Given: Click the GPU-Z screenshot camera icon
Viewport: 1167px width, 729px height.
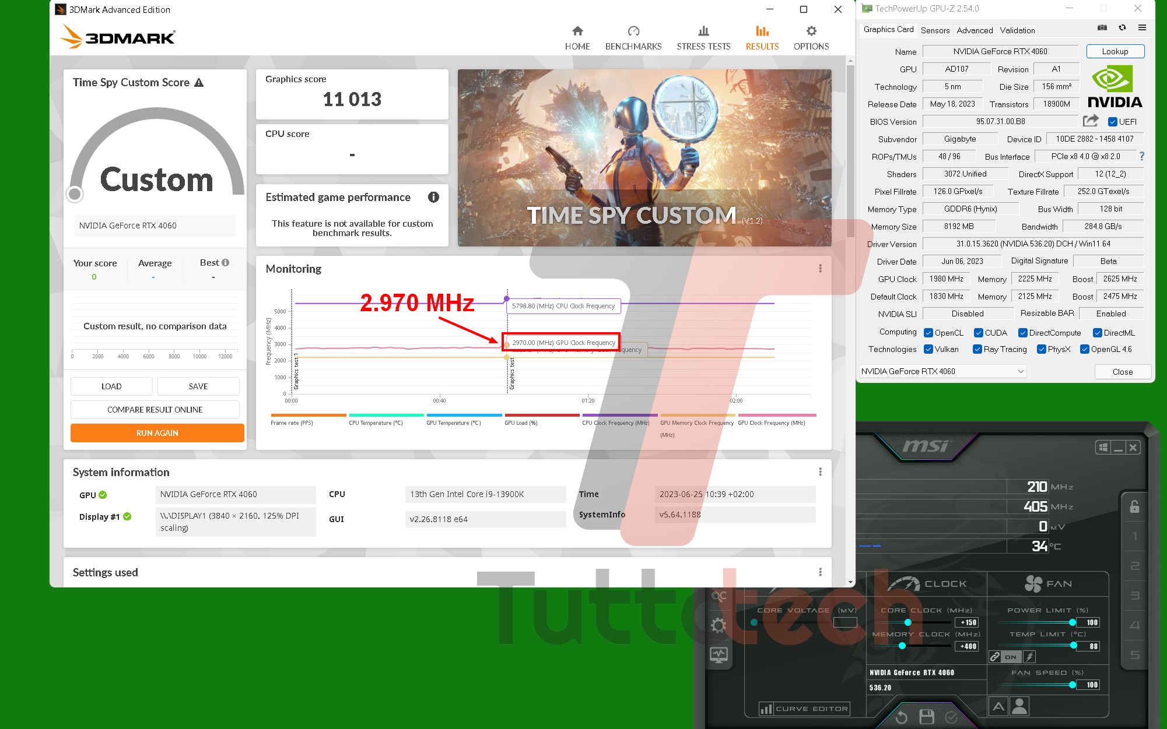Looking at the screenshot, I should [1102, 28].
